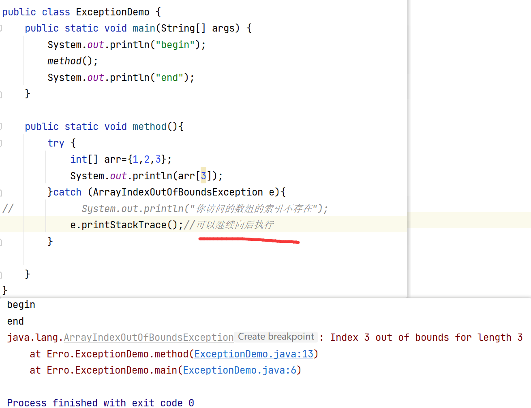Click the ArrayIndexOutOfBoundsException link in console
Screen dimensions: 531x408
click(148, 338)
